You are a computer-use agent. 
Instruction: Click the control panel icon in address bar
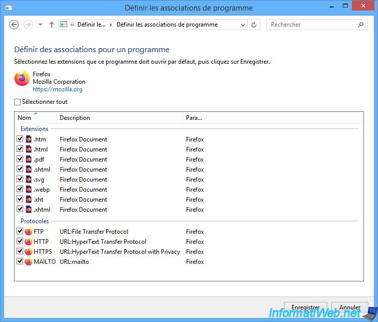tap(64, 24)
